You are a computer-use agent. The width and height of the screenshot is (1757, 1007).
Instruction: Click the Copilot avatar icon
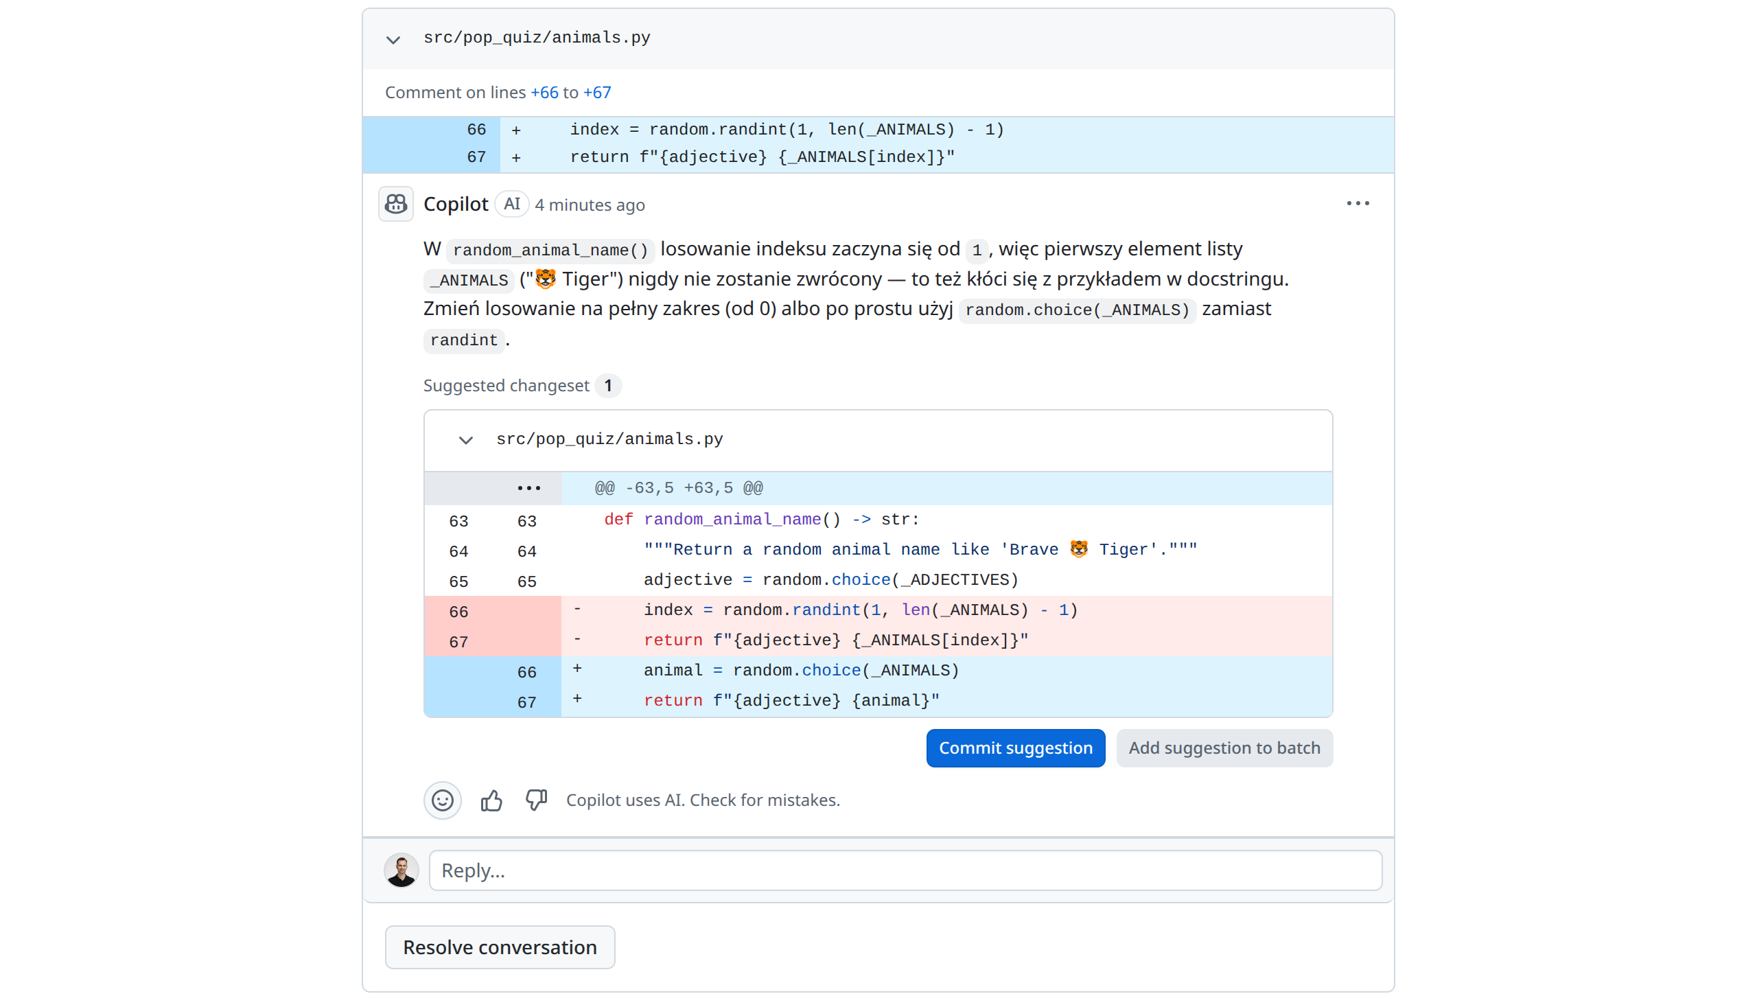[x=395, y=204]
